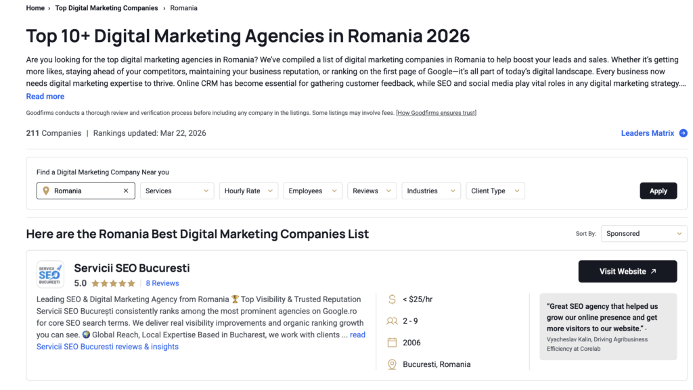Click the Servicii SEO Bucuresti company logo

pos(50,274)
